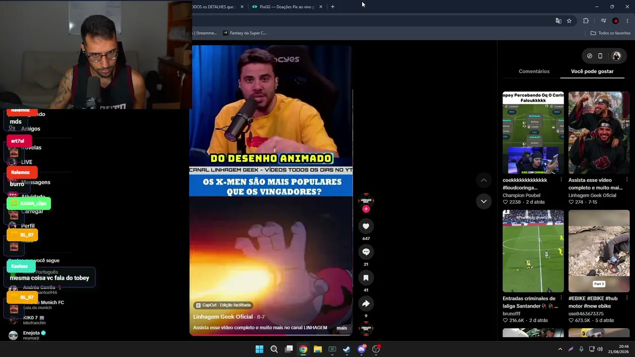Screen dimensions: 635x357
Task: Open the Fantasy da Super C... bookmark
Action: [x=245, y=33]
